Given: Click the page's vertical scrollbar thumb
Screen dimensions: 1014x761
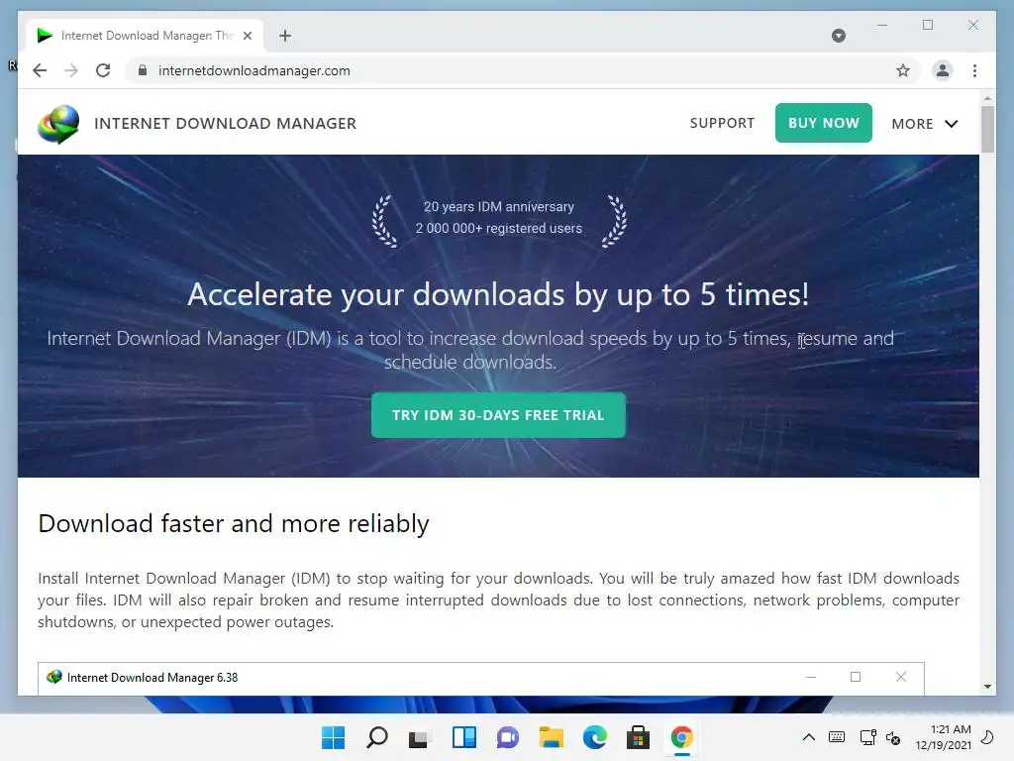Looking at the screenshot, I should (x=987, y=130).
